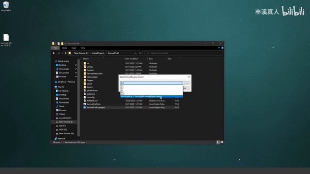Open the Share ribbon tab
Image resolution: width=310 pixels, height=174 pixels.
click(74, 48)
